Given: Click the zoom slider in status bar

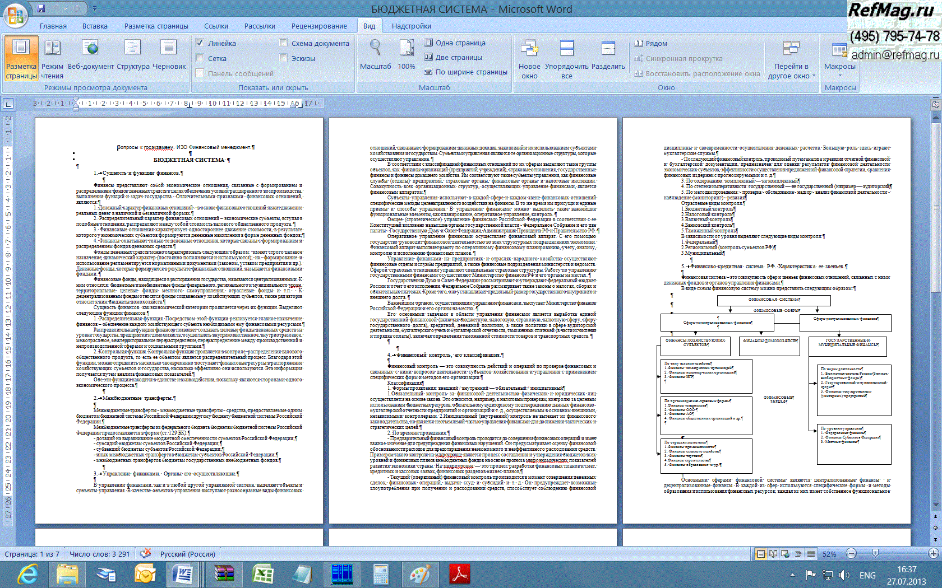Looking at the screenshot, I should click(875, 553).
